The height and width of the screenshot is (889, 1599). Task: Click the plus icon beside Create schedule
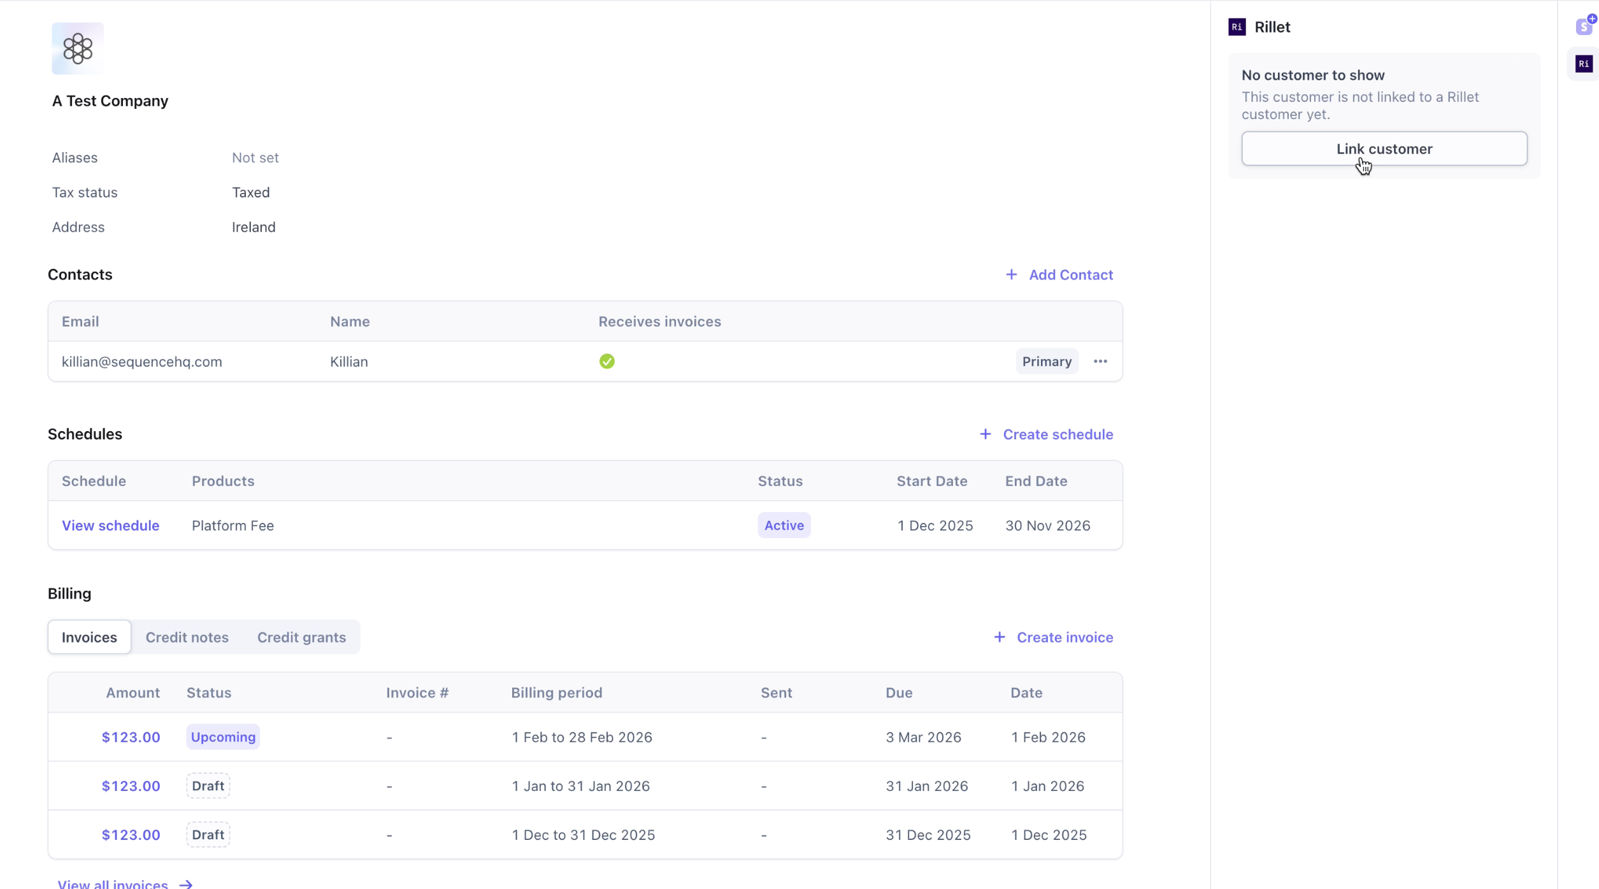click(985, 434)
